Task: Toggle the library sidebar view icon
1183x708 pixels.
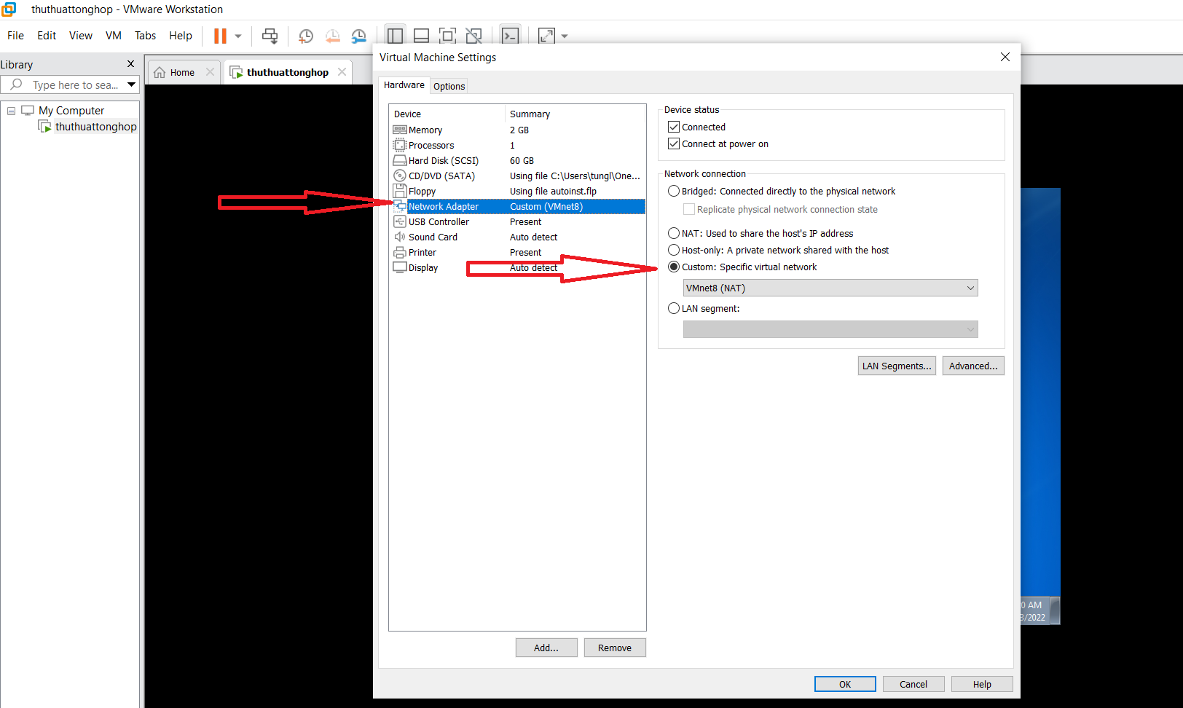Action: (x=395, y=36)
